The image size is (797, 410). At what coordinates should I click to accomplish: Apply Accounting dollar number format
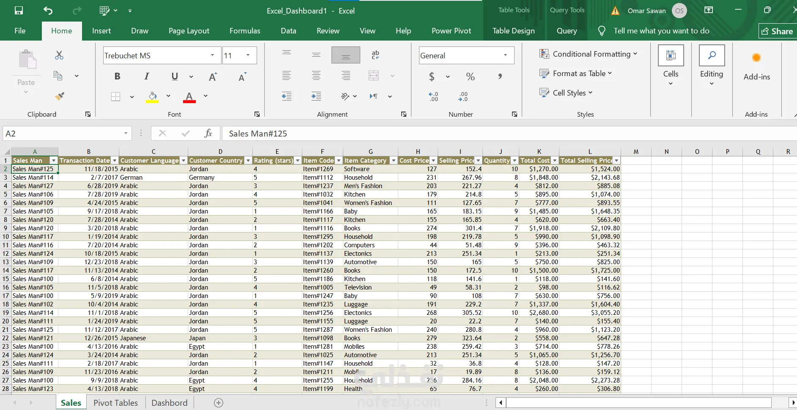click(x=432, y=77)
